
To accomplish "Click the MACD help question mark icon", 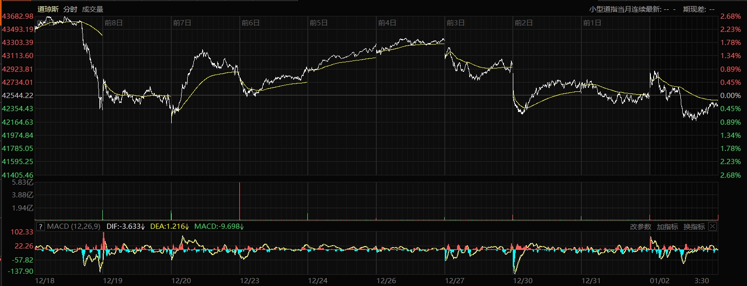I will click(40, 226).
